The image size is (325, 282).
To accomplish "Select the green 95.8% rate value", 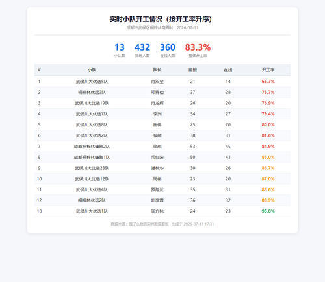I will 268,211.
